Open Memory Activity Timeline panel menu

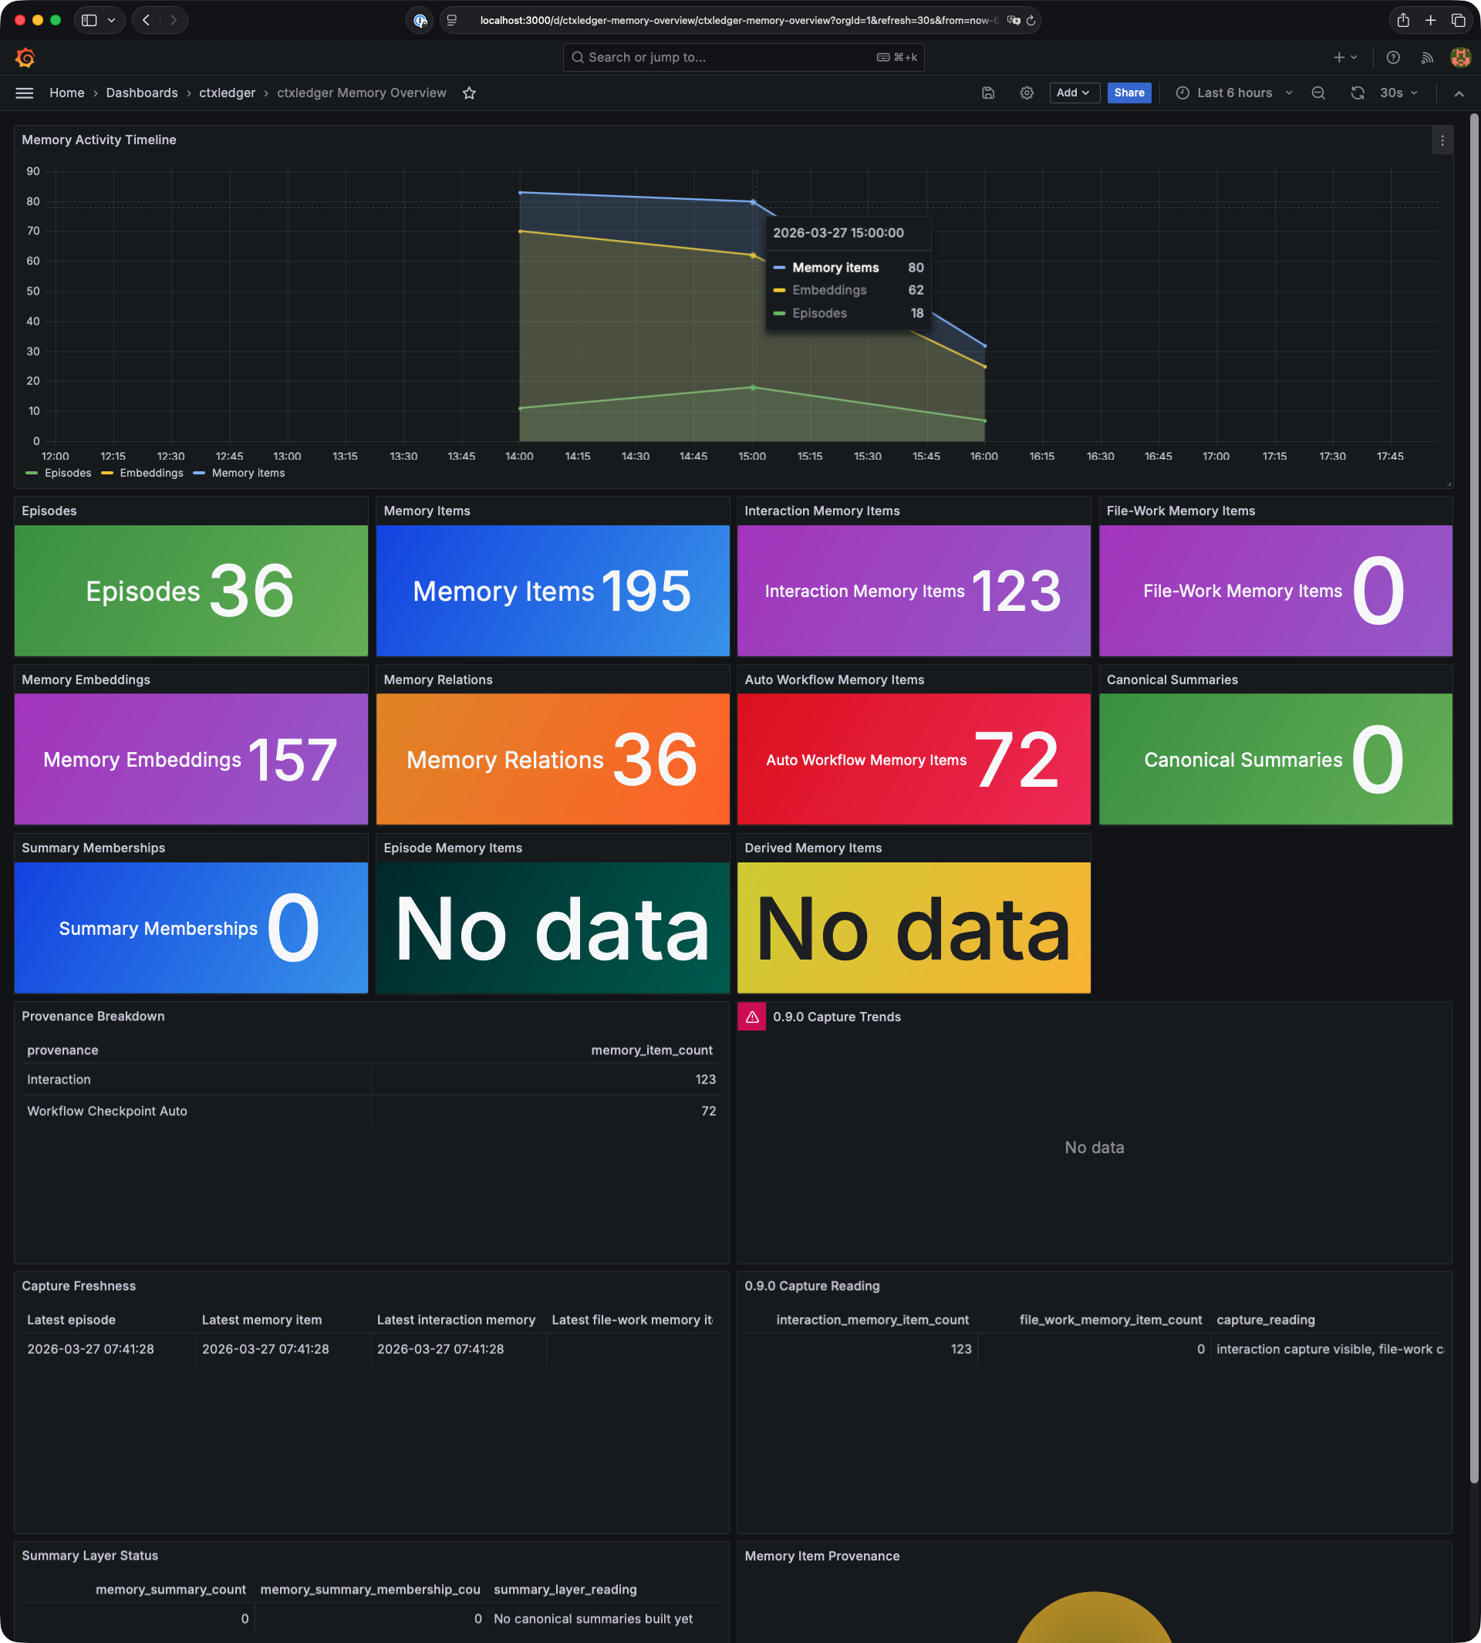1442,141
